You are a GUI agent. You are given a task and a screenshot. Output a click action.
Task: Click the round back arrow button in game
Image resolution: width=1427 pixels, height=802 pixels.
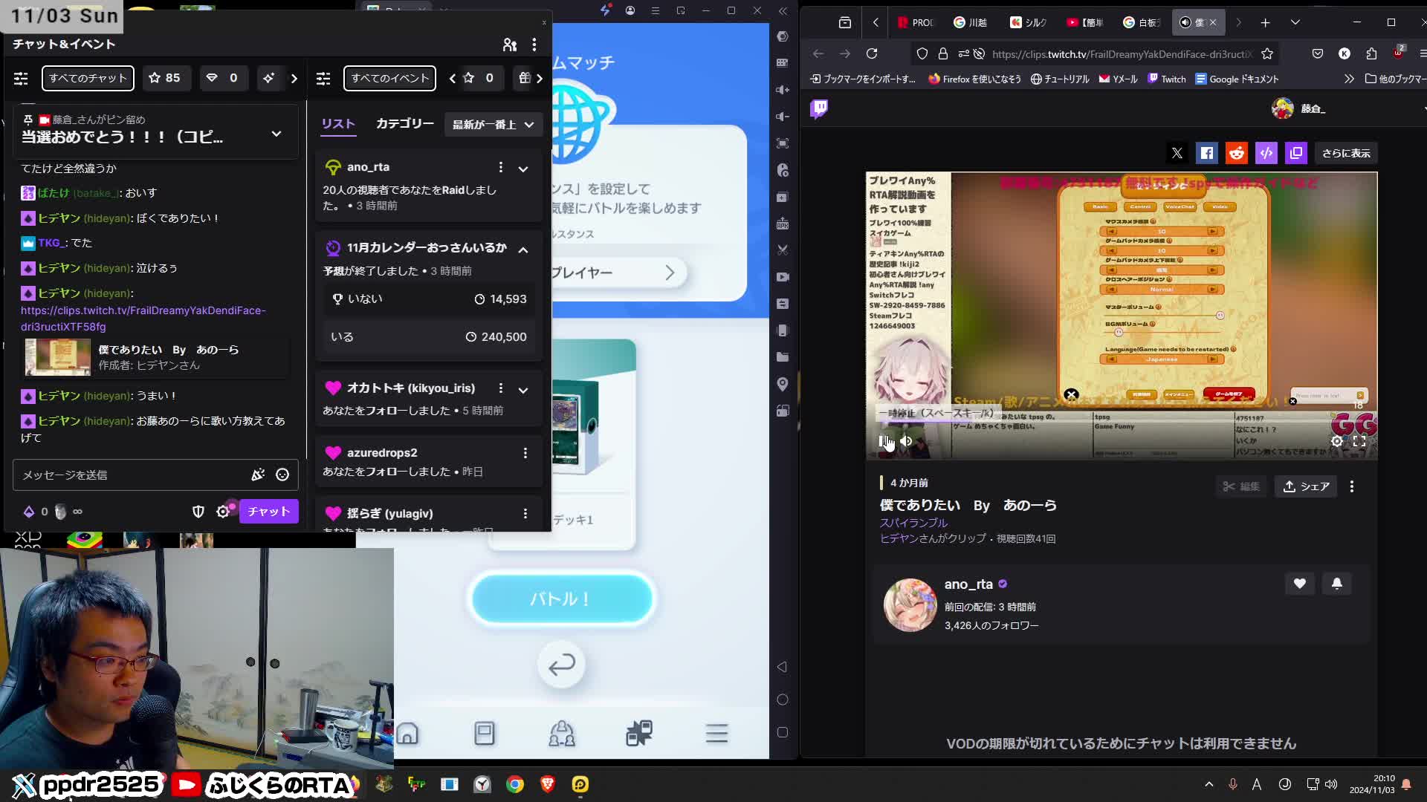[x=562, y=665]
